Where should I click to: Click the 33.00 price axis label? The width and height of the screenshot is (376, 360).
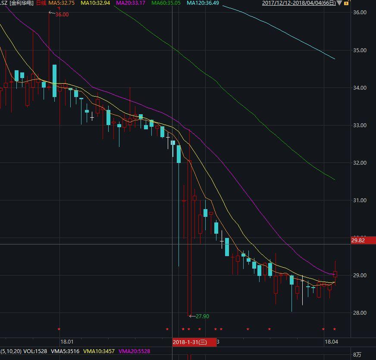(x=360, y=125)
